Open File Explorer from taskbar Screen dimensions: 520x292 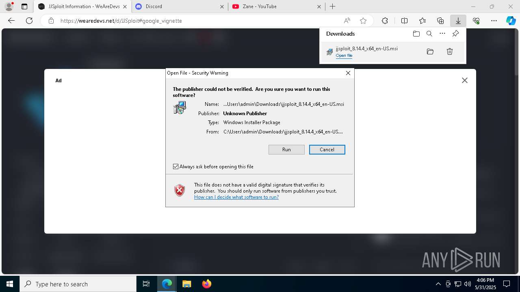click(x=186, y=284)
